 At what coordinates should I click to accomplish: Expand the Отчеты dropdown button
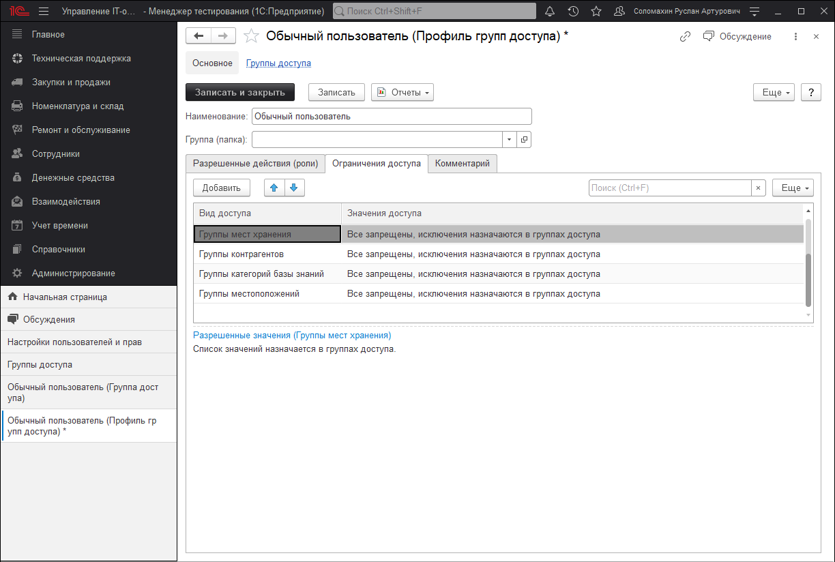(402, 92)
